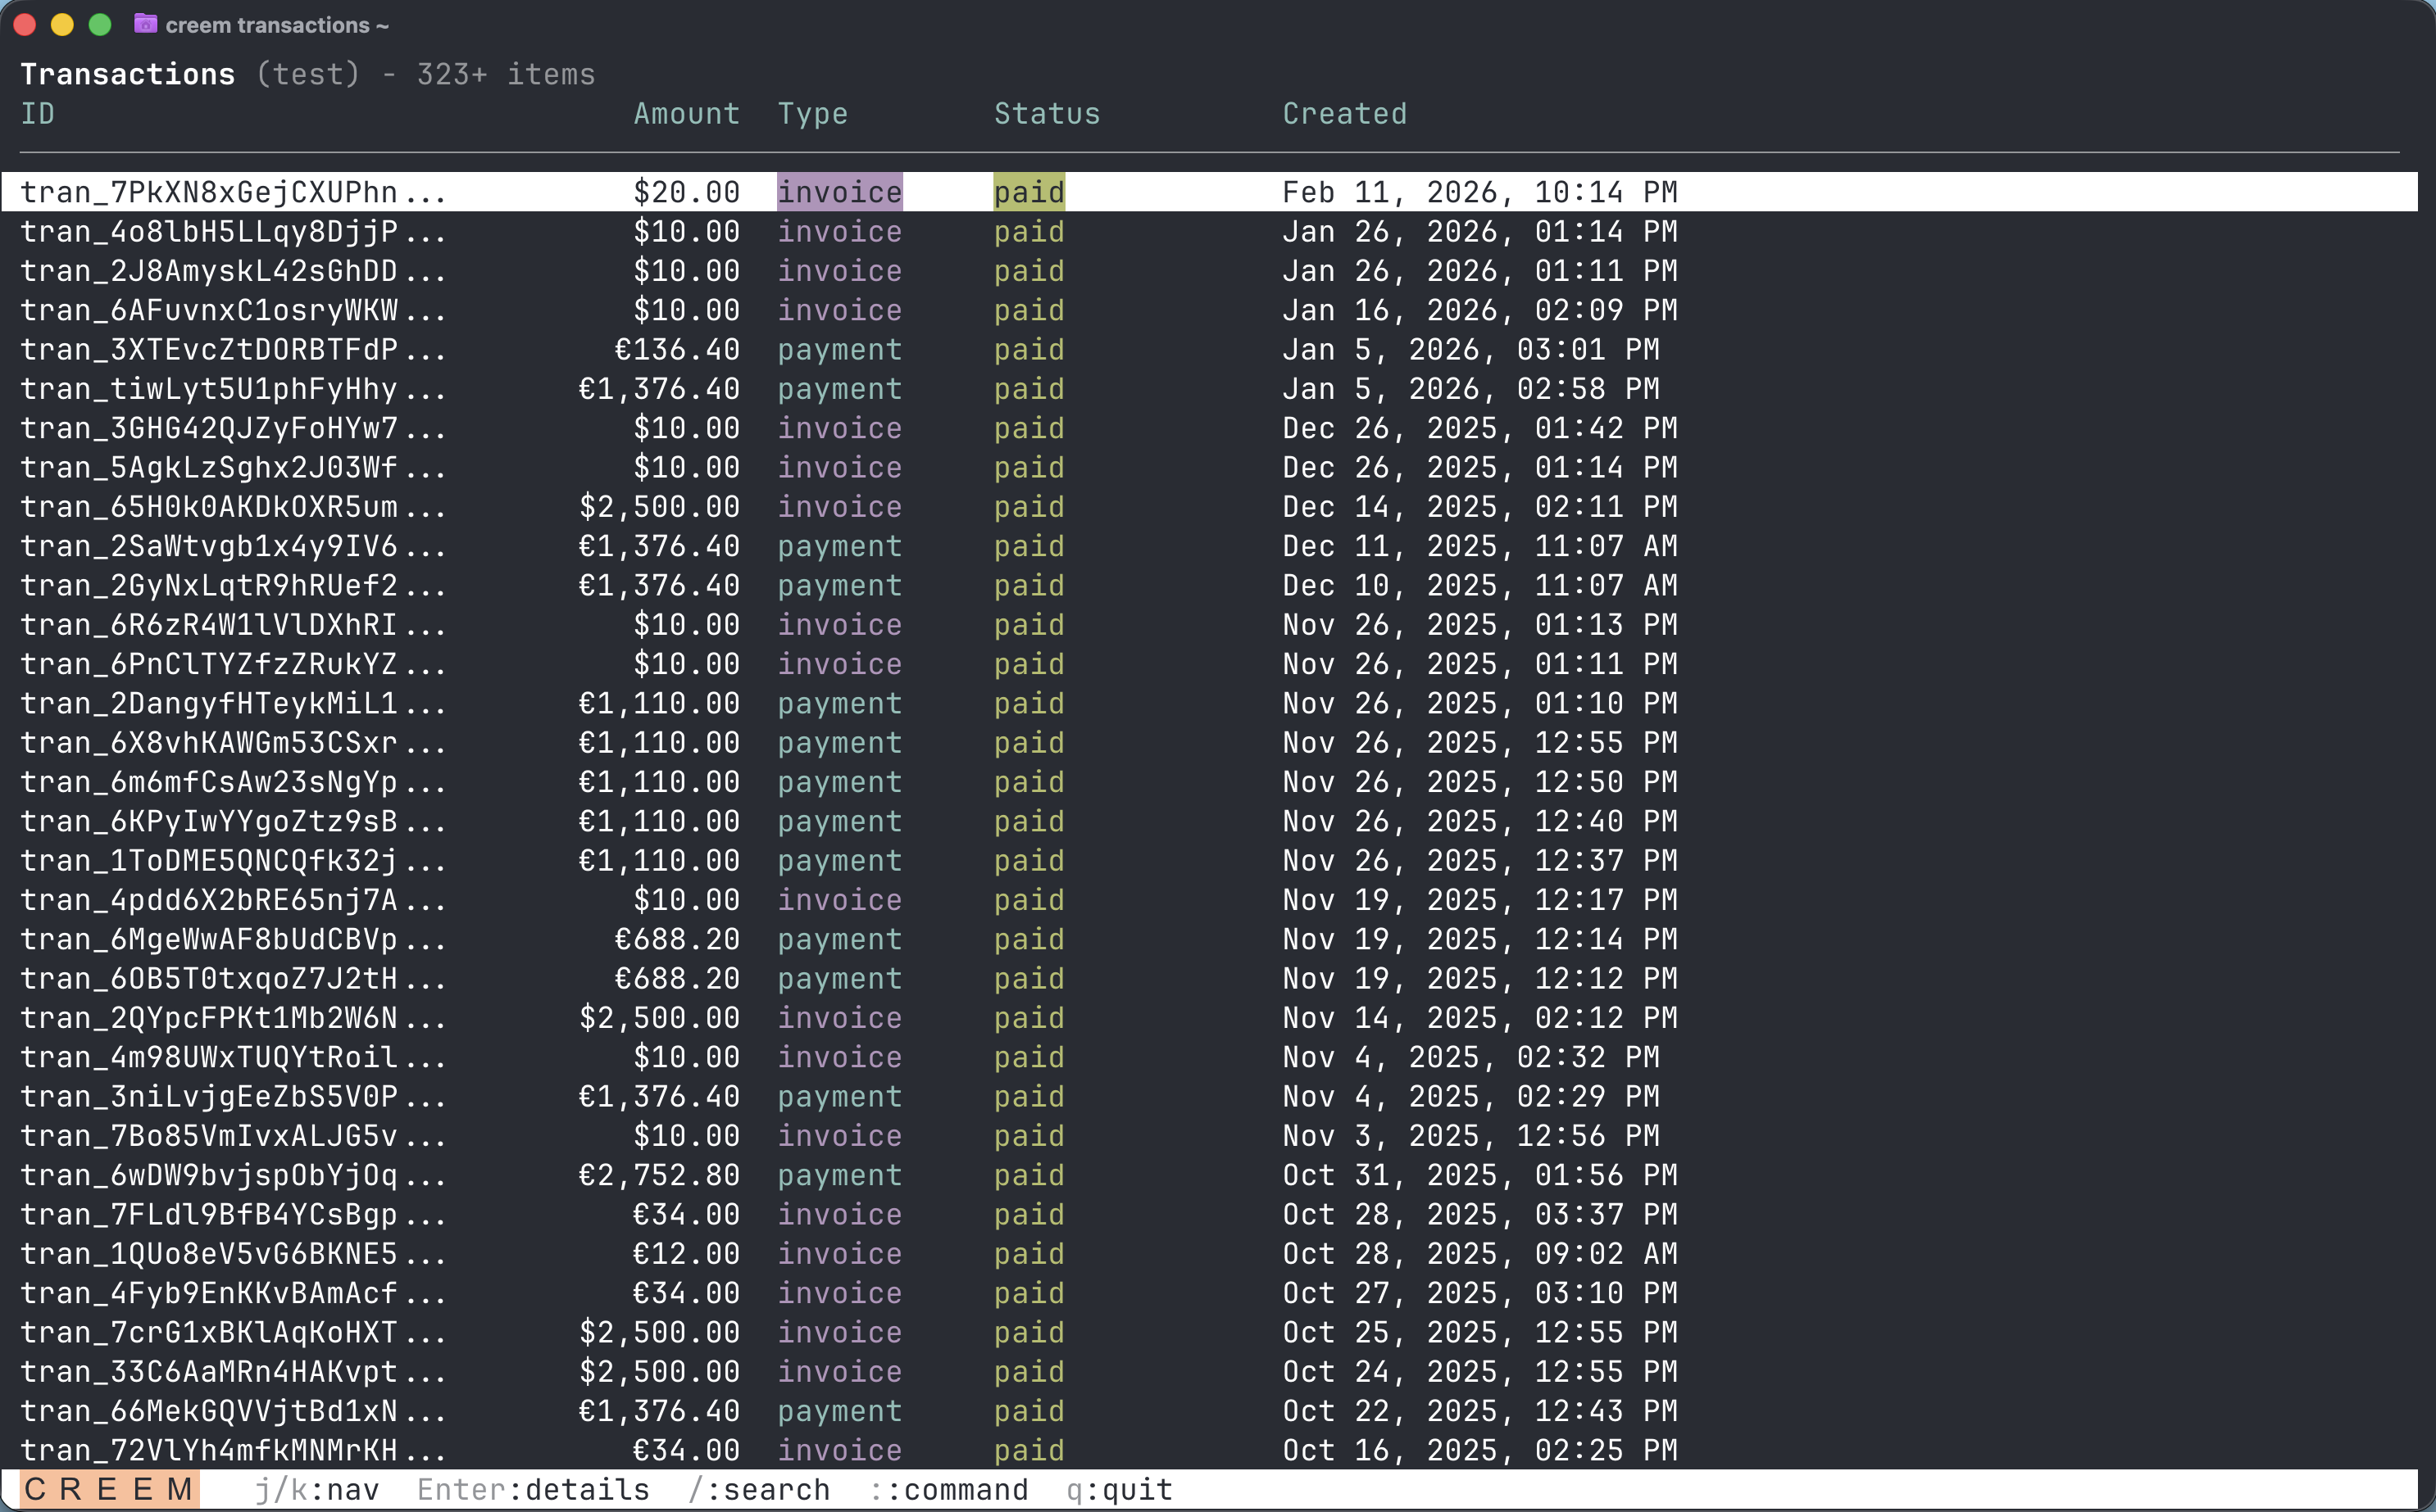2436x1512 pixels.
Task: Select transaction tran_6KPyIwYYgoZtz9sB
Action: (x=1210, y=821)
